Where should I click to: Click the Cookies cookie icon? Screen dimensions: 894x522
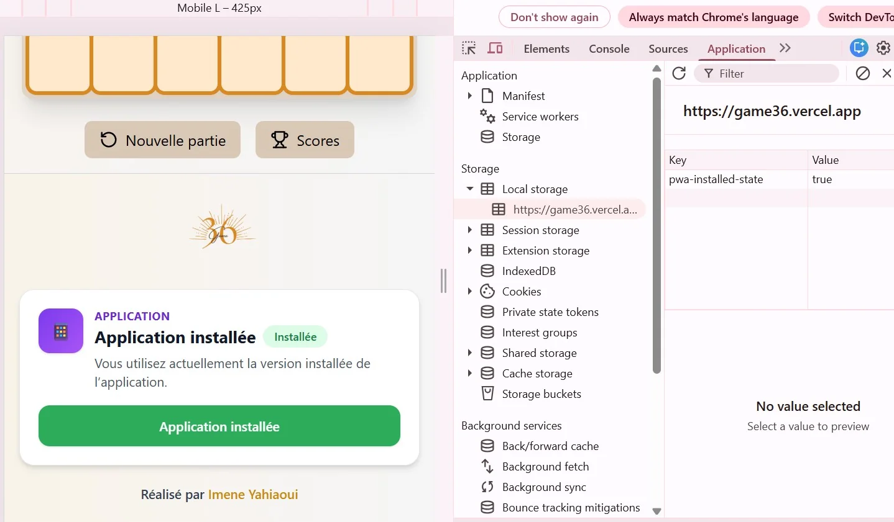487,291
